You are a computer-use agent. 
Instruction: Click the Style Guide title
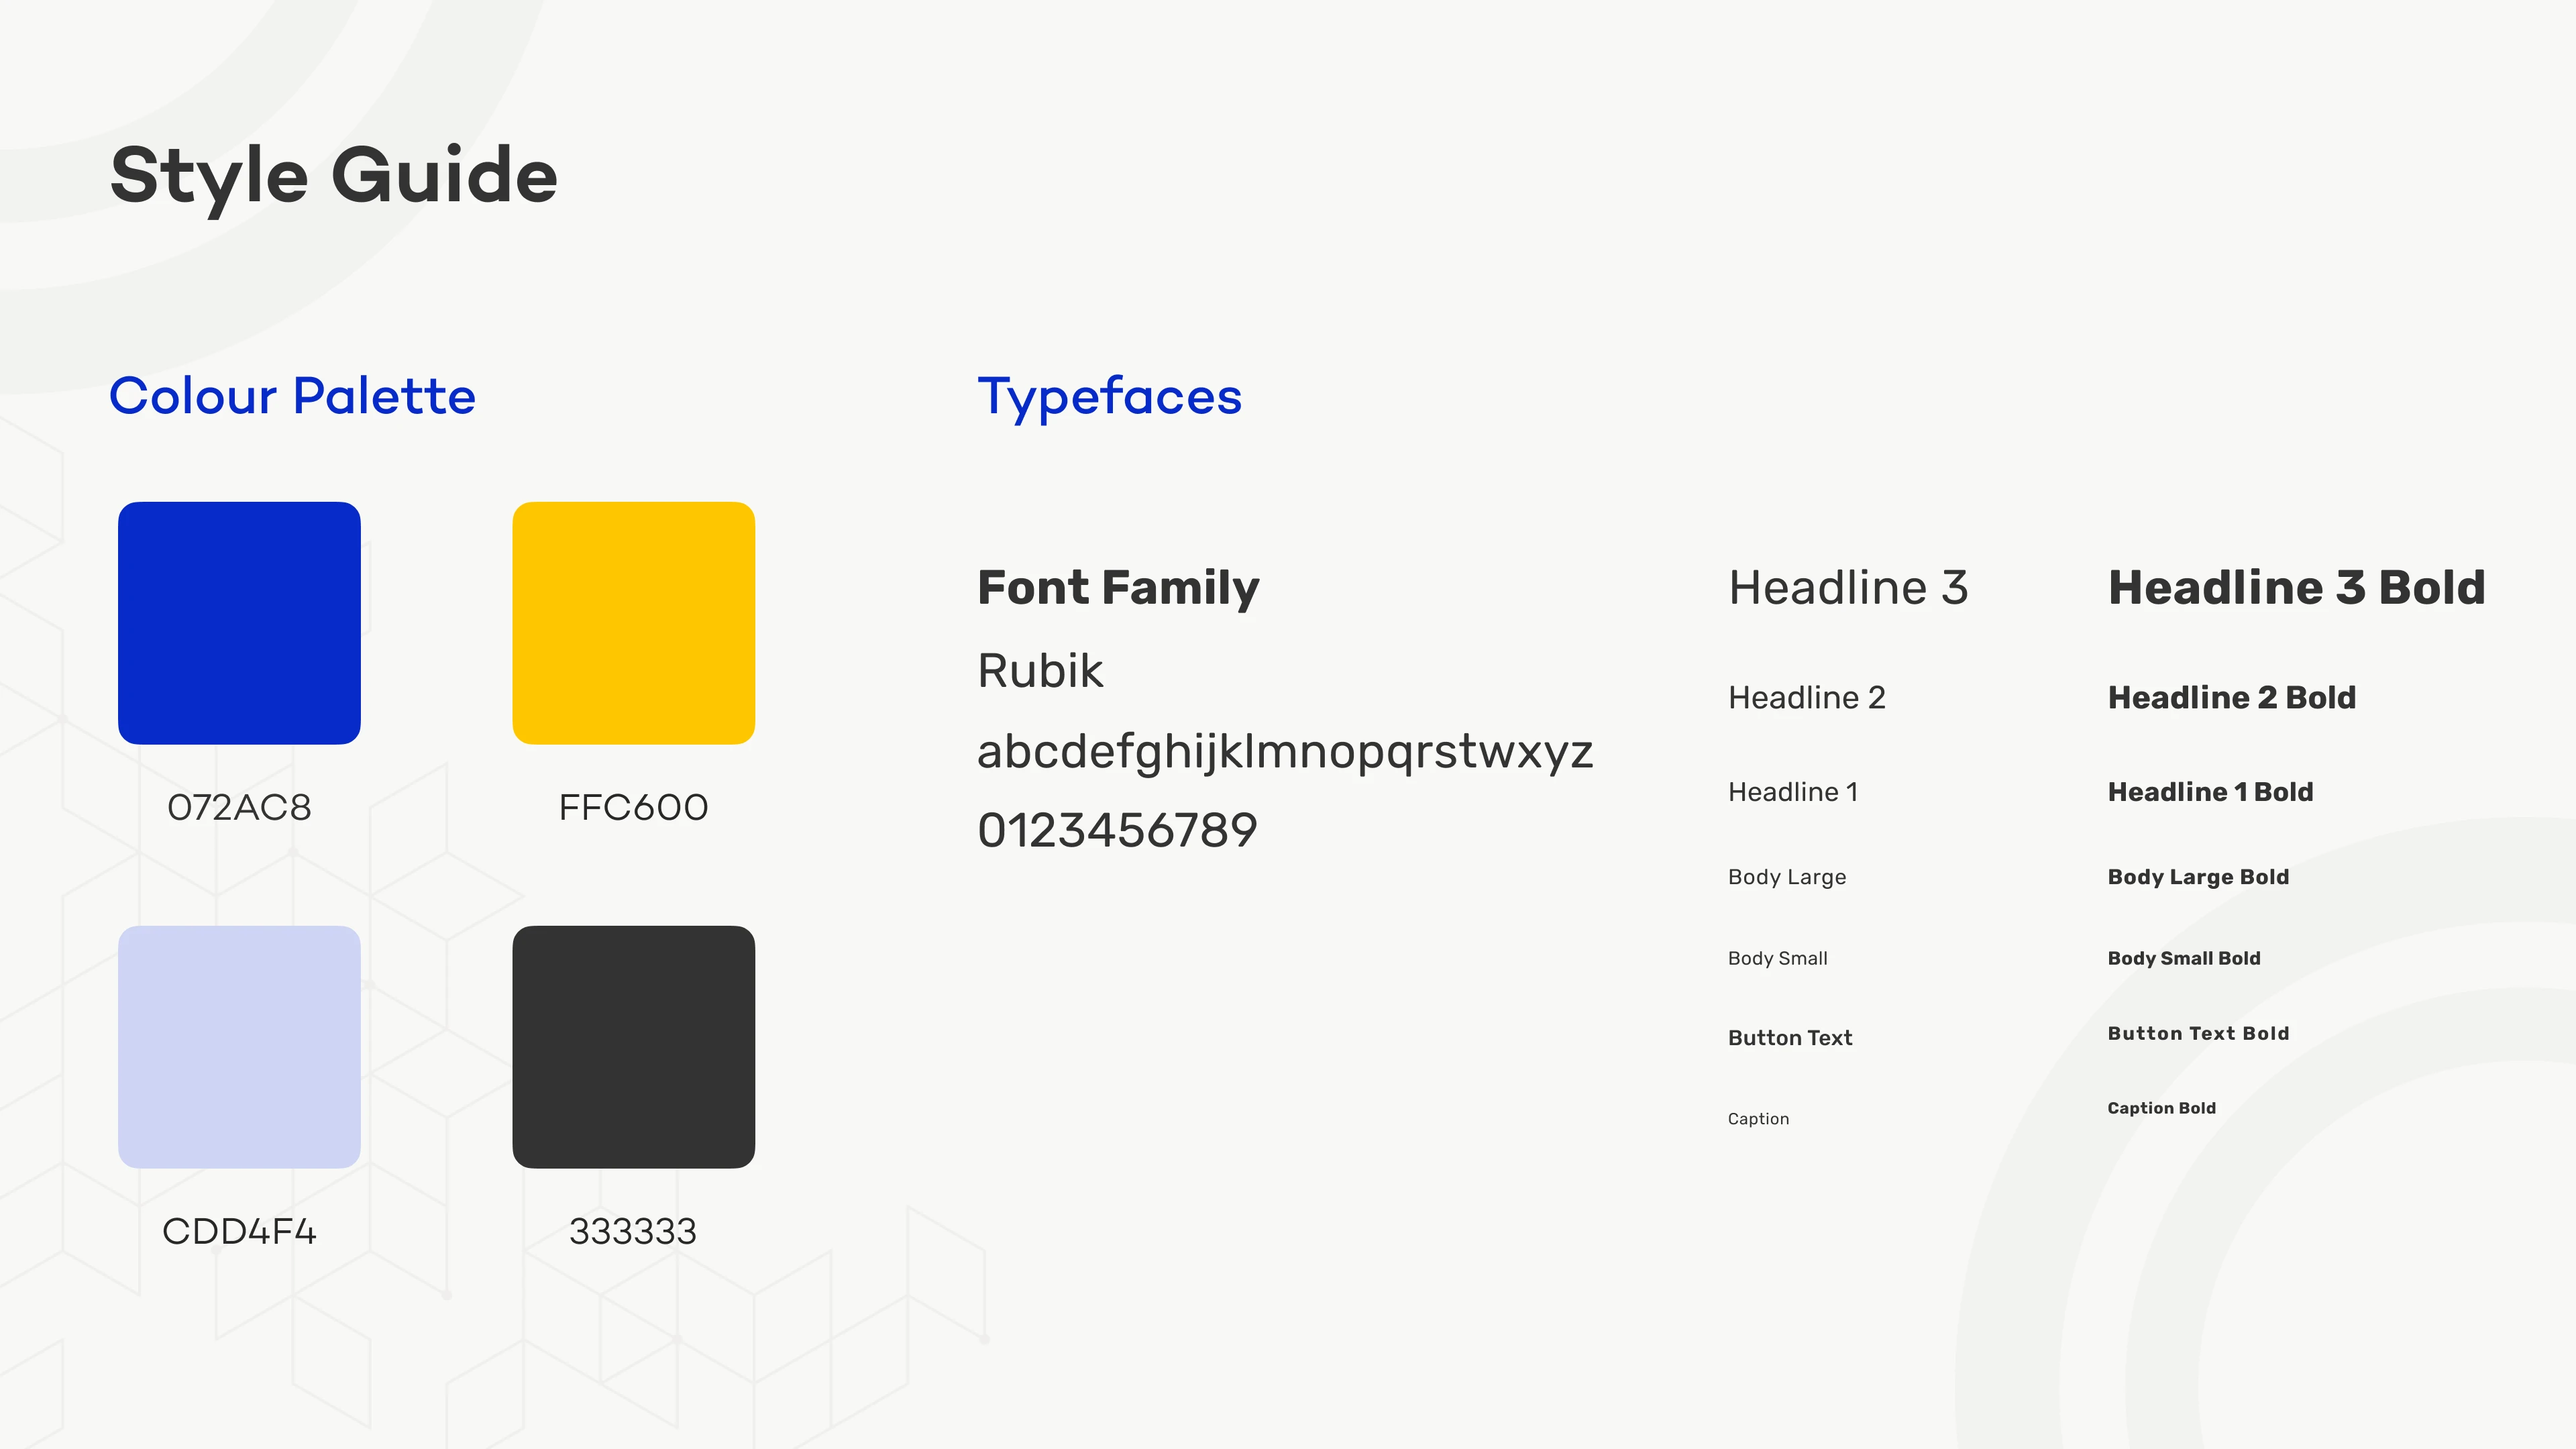333,176
